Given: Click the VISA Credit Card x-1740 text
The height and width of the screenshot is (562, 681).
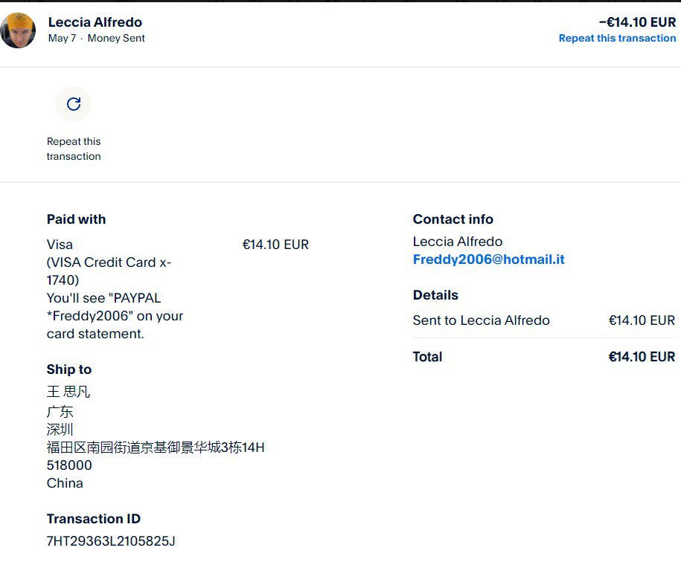Looking at the screenshot, I should (109, 271).
